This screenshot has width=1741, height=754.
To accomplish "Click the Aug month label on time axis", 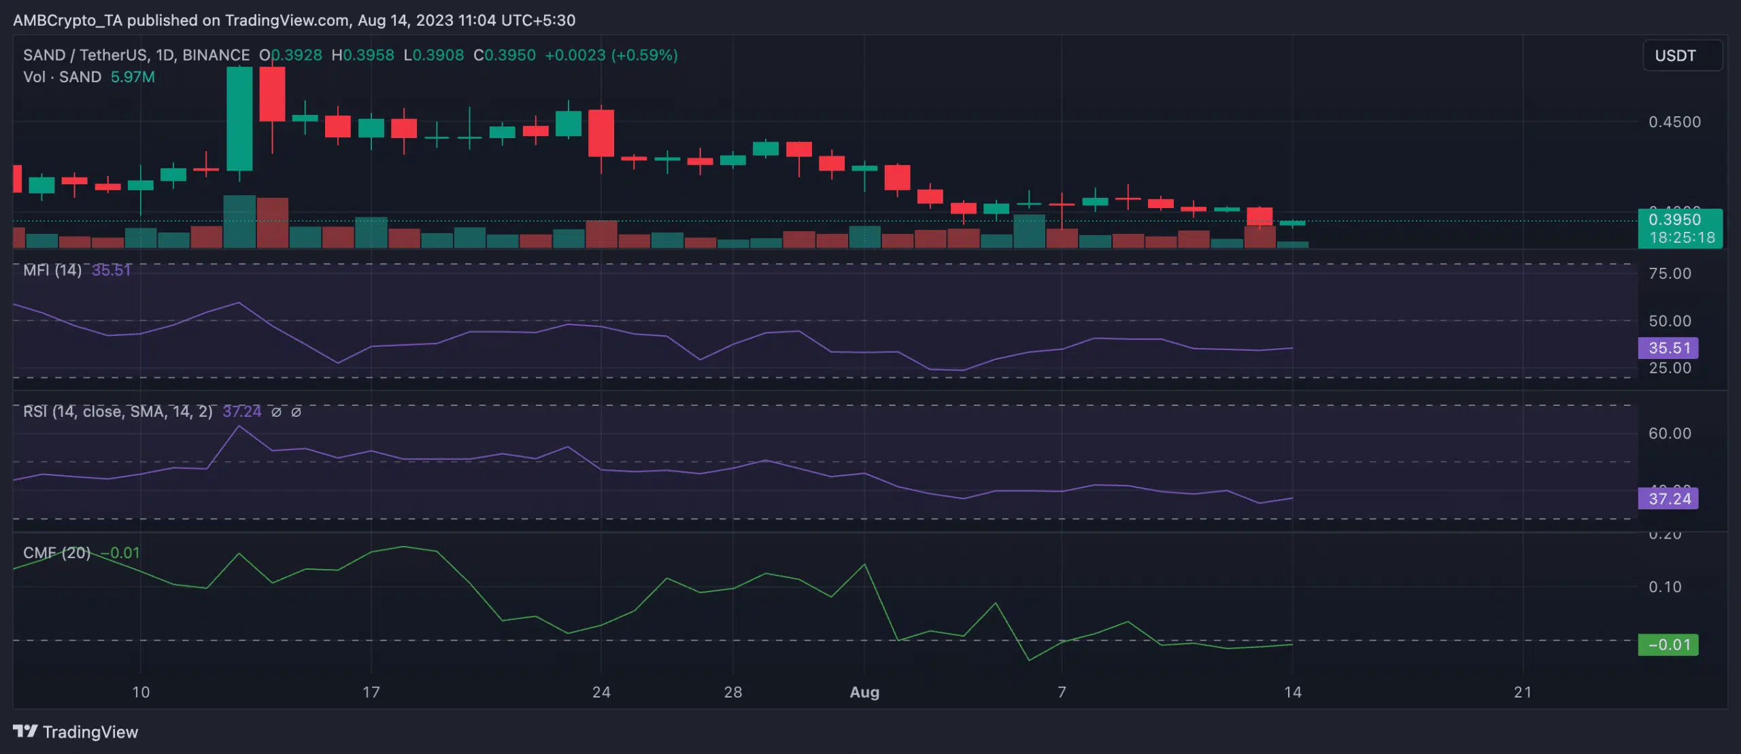I will (864, 692).
